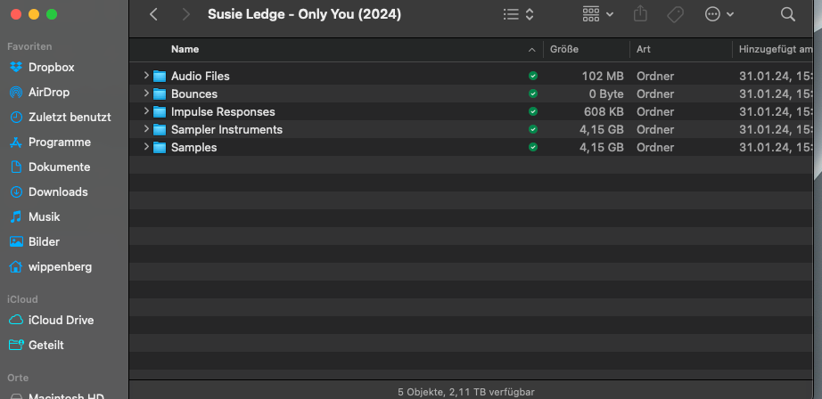Open iCloud Drive in sidebar
822x399 pixels.
click(61, 320)
